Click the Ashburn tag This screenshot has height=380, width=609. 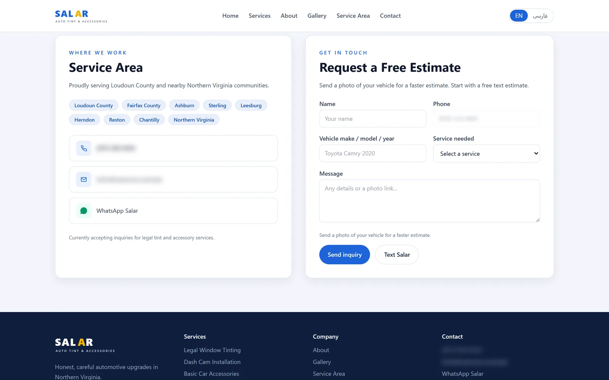(184, 105)
